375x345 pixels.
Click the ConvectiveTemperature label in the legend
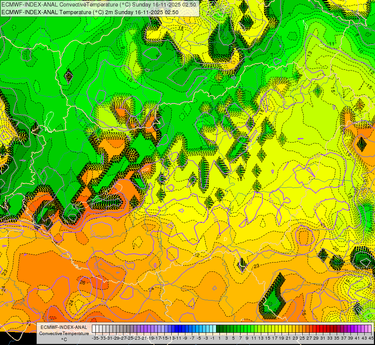[64, 333]
